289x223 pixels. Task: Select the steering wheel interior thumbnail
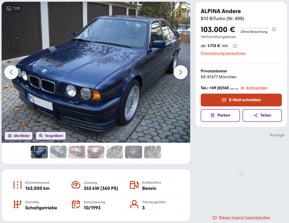point(133,152)
